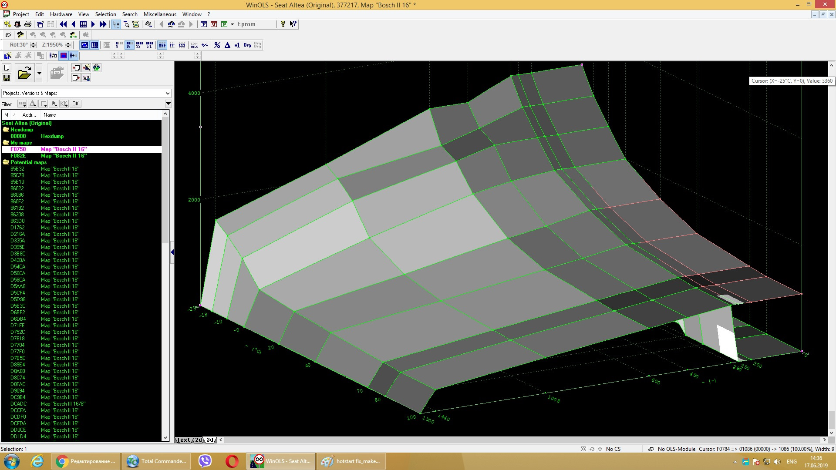The height and width of the screenshot is (470, 836).
Task: Click the question mark help icon
Action: pyautogui.click(x=283, y=24)
